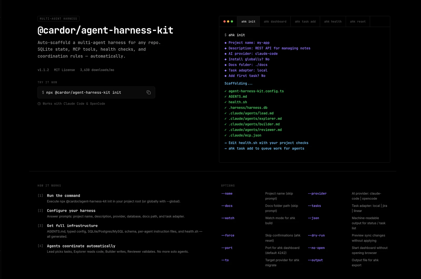
Task: Click the Run the command step heading
Action: (x=63, y=196)
